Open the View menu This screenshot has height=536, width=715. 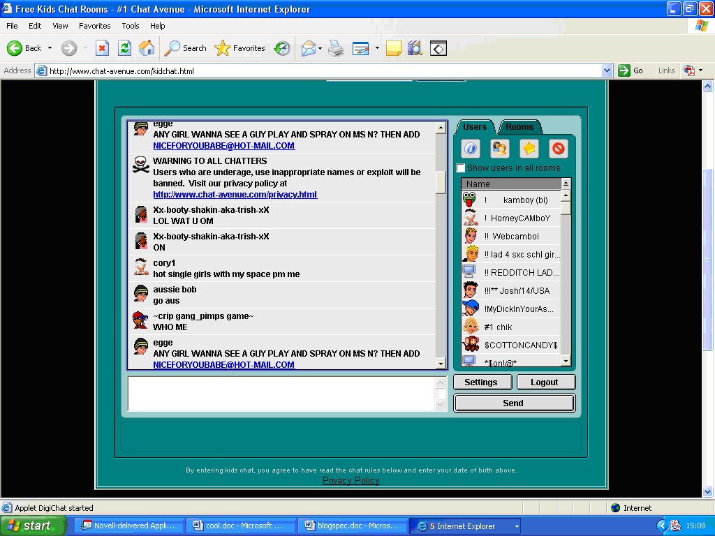pos(60,26)
